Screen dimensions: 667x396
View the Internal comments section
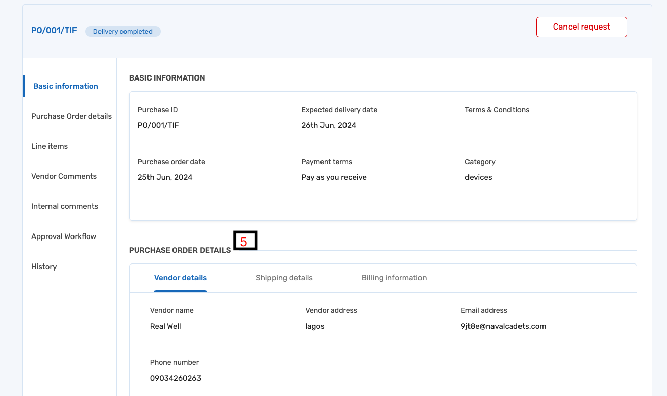65,206
